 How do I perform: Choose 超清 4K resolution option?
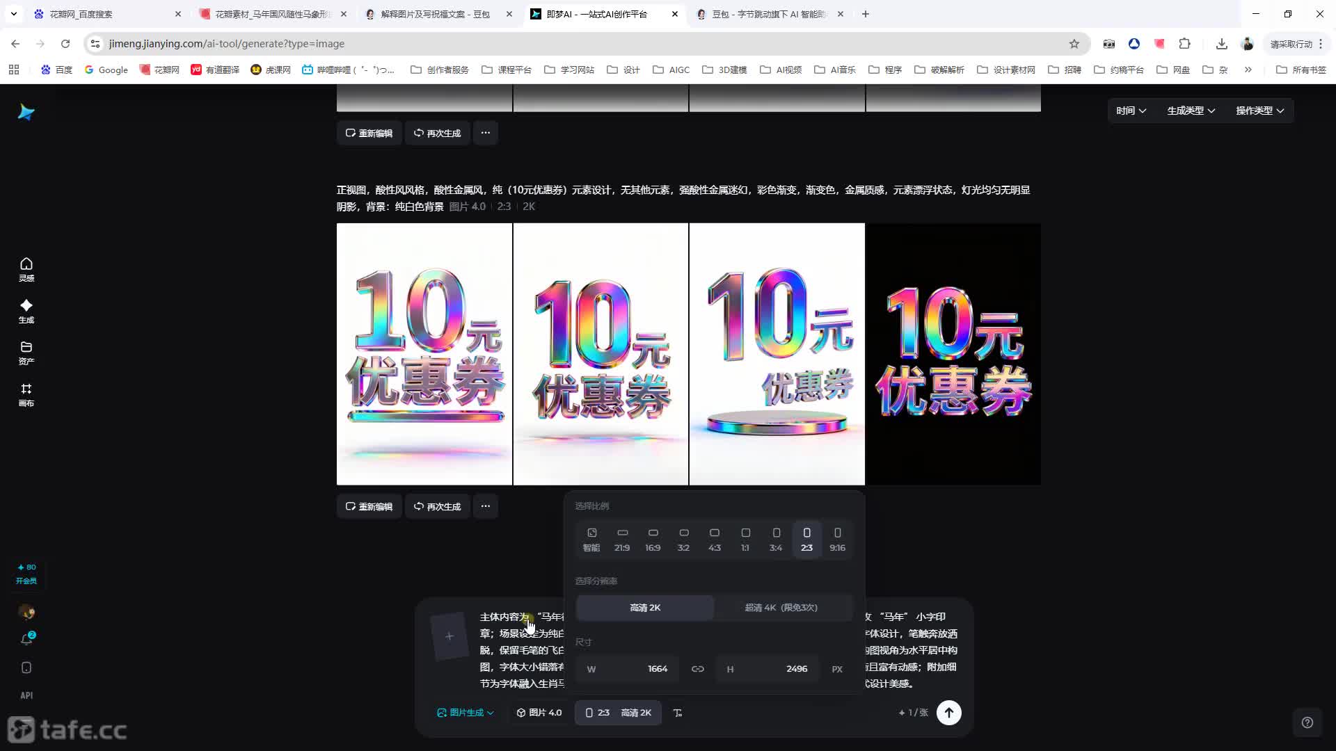(781, 607)
